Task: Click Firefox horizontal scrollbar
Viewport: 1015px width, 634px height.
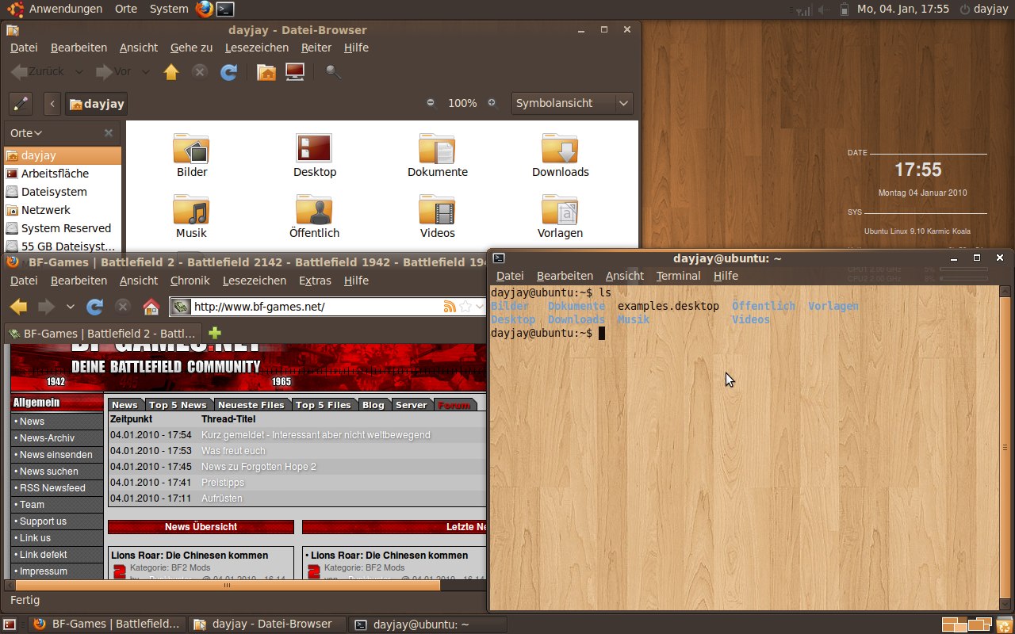Action: point(228,586)
